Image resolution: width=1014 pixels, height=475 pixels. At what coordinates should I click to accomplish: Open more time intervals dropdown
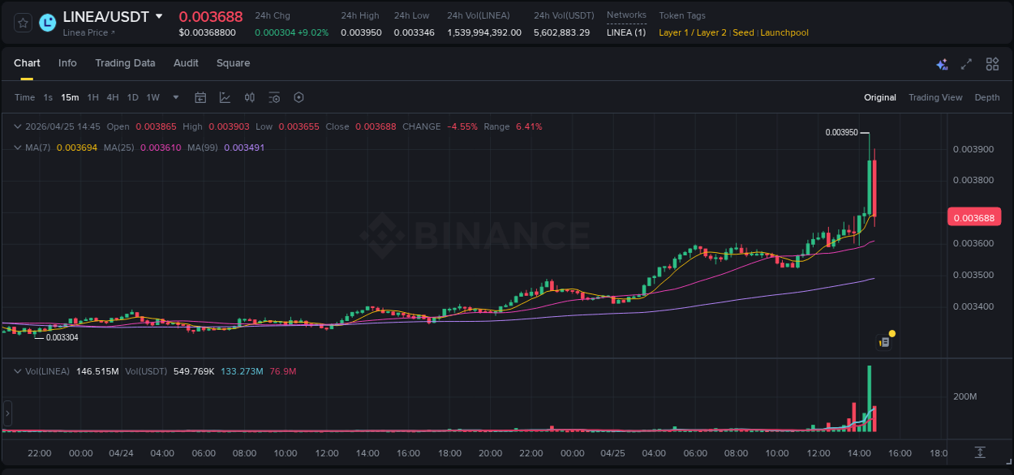tap(176, 97)
